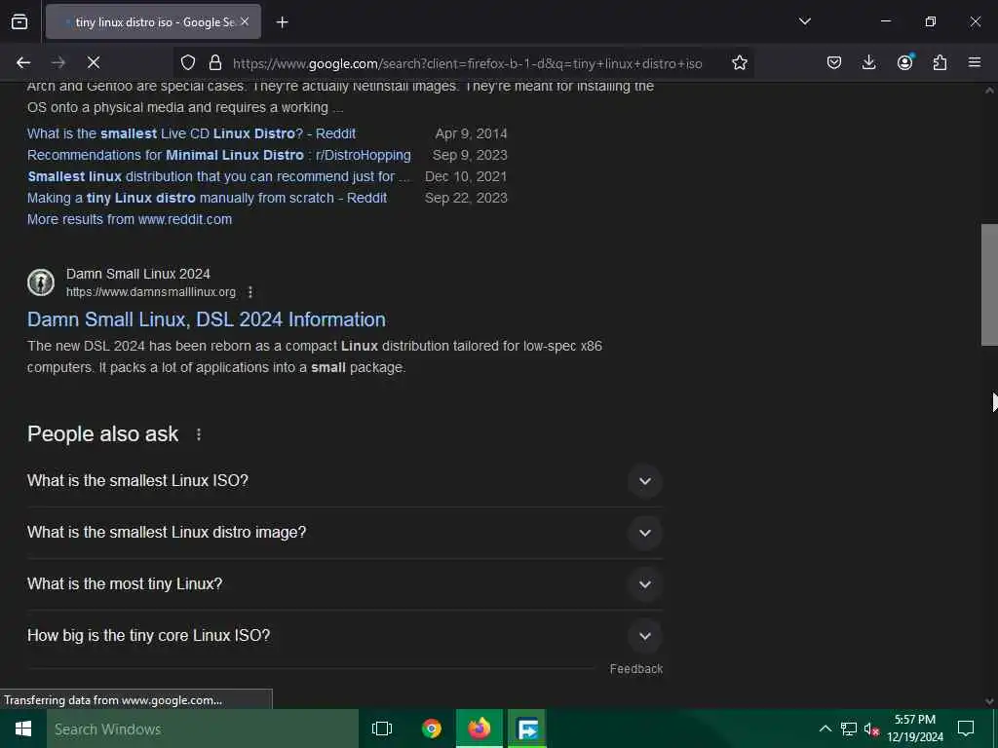
Task: Open Firefox View tabs overview icon
Action: (x=19, y=21)
